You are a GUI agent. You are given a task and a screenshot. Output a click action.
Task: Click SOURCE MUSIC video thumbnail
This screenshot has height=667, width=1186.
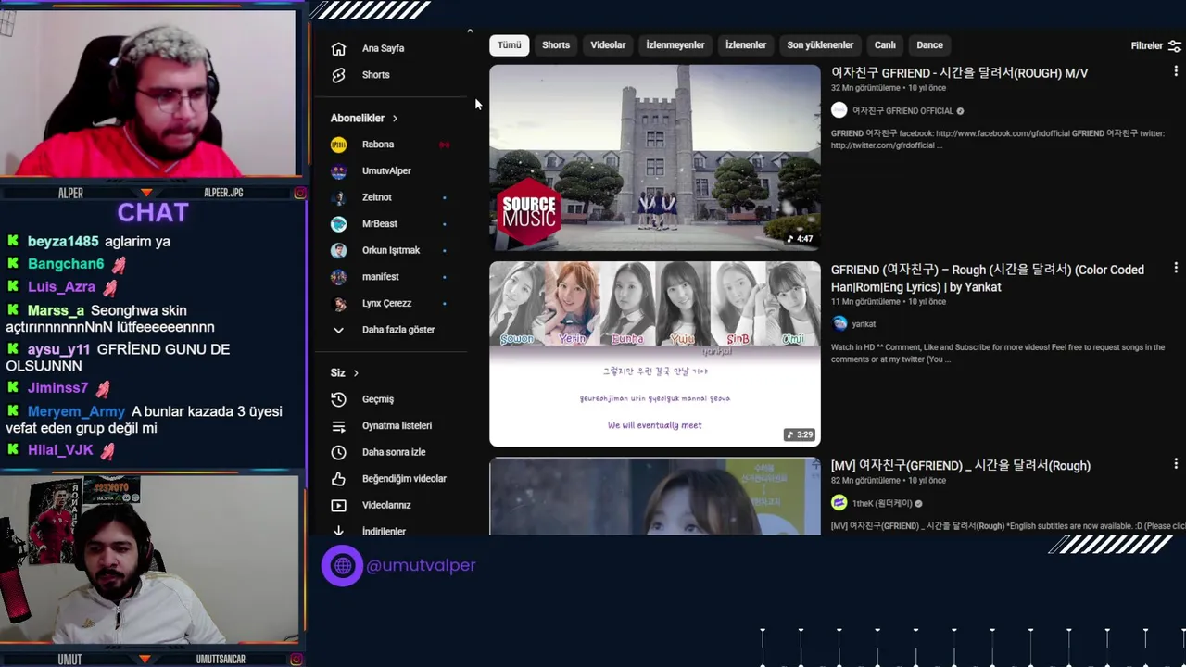click(655, 157)
